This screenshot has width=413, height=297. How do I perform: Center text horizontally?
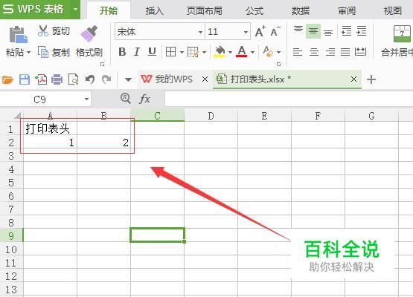(314, 52)
